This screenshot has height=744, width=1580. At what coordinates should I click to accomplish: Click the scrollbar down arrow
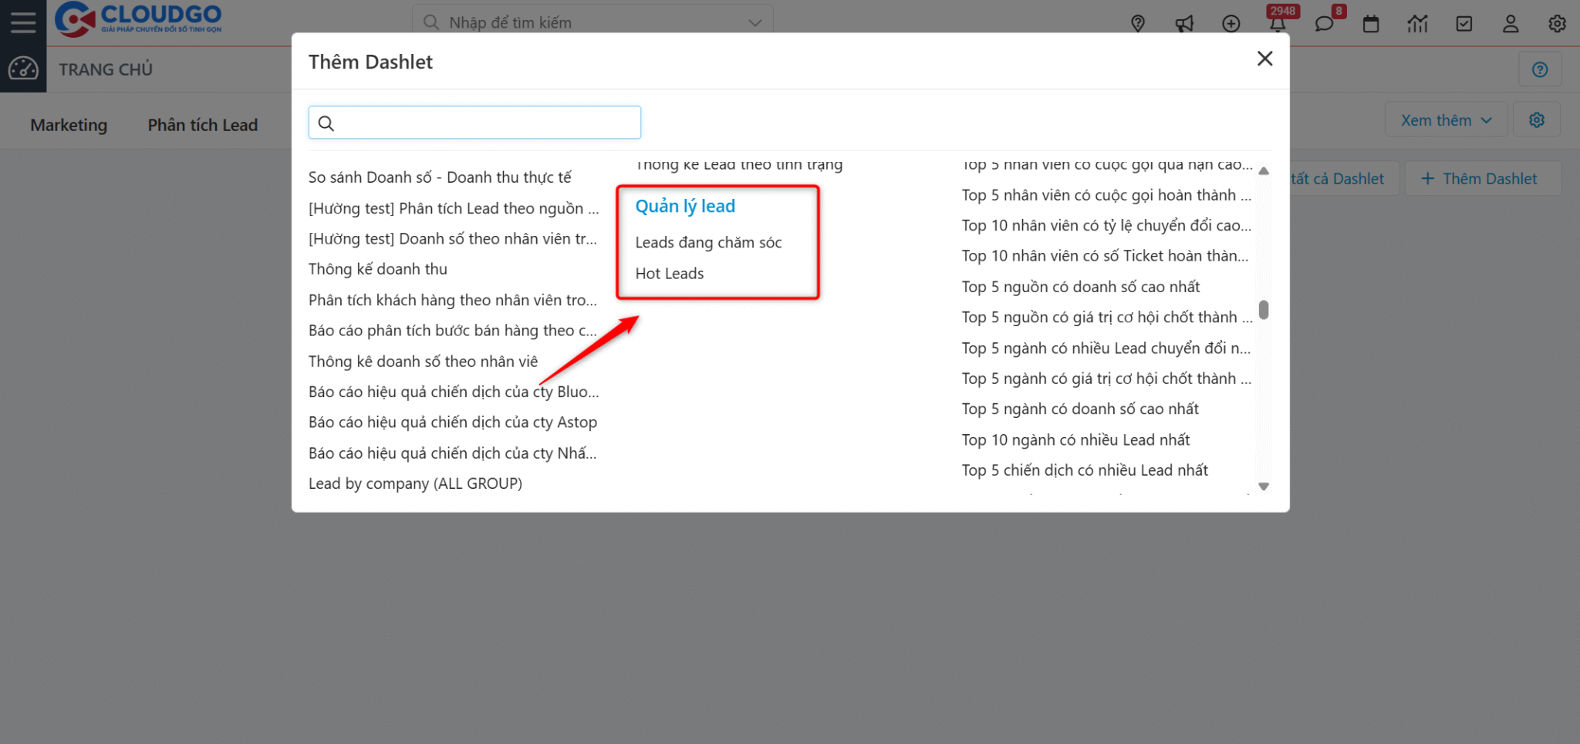1264,486
